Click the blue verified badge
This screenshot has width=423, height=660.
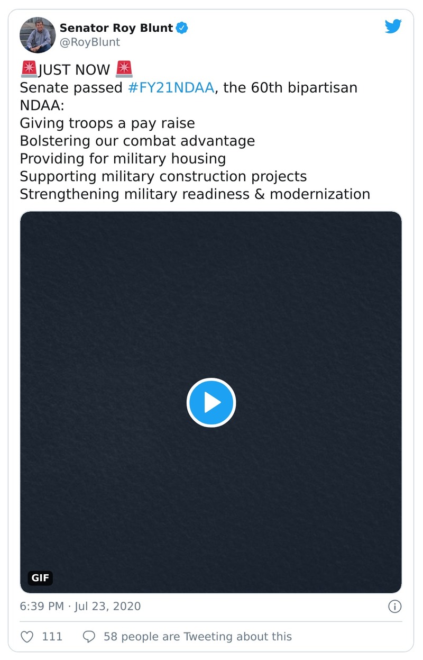point(182,28)
